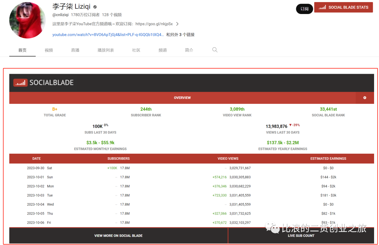Go to the 频道 tab

click(162, 50)
